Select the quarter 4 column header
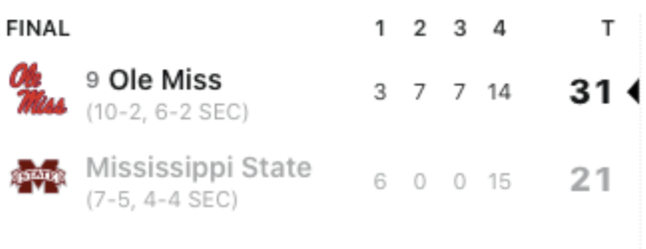This screenshot has height=249, width=646. click(499, 29)
